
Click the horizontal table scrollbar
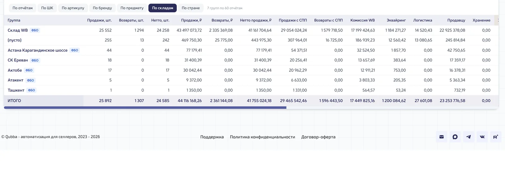tap(145, 108)
